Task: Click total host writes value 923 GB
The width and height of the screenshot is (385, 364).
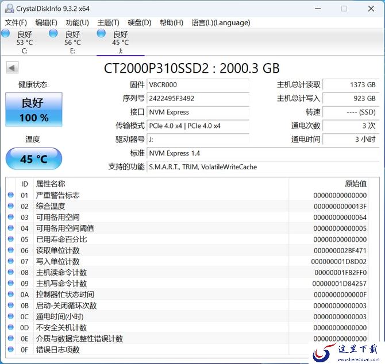Action: [351, 99]
